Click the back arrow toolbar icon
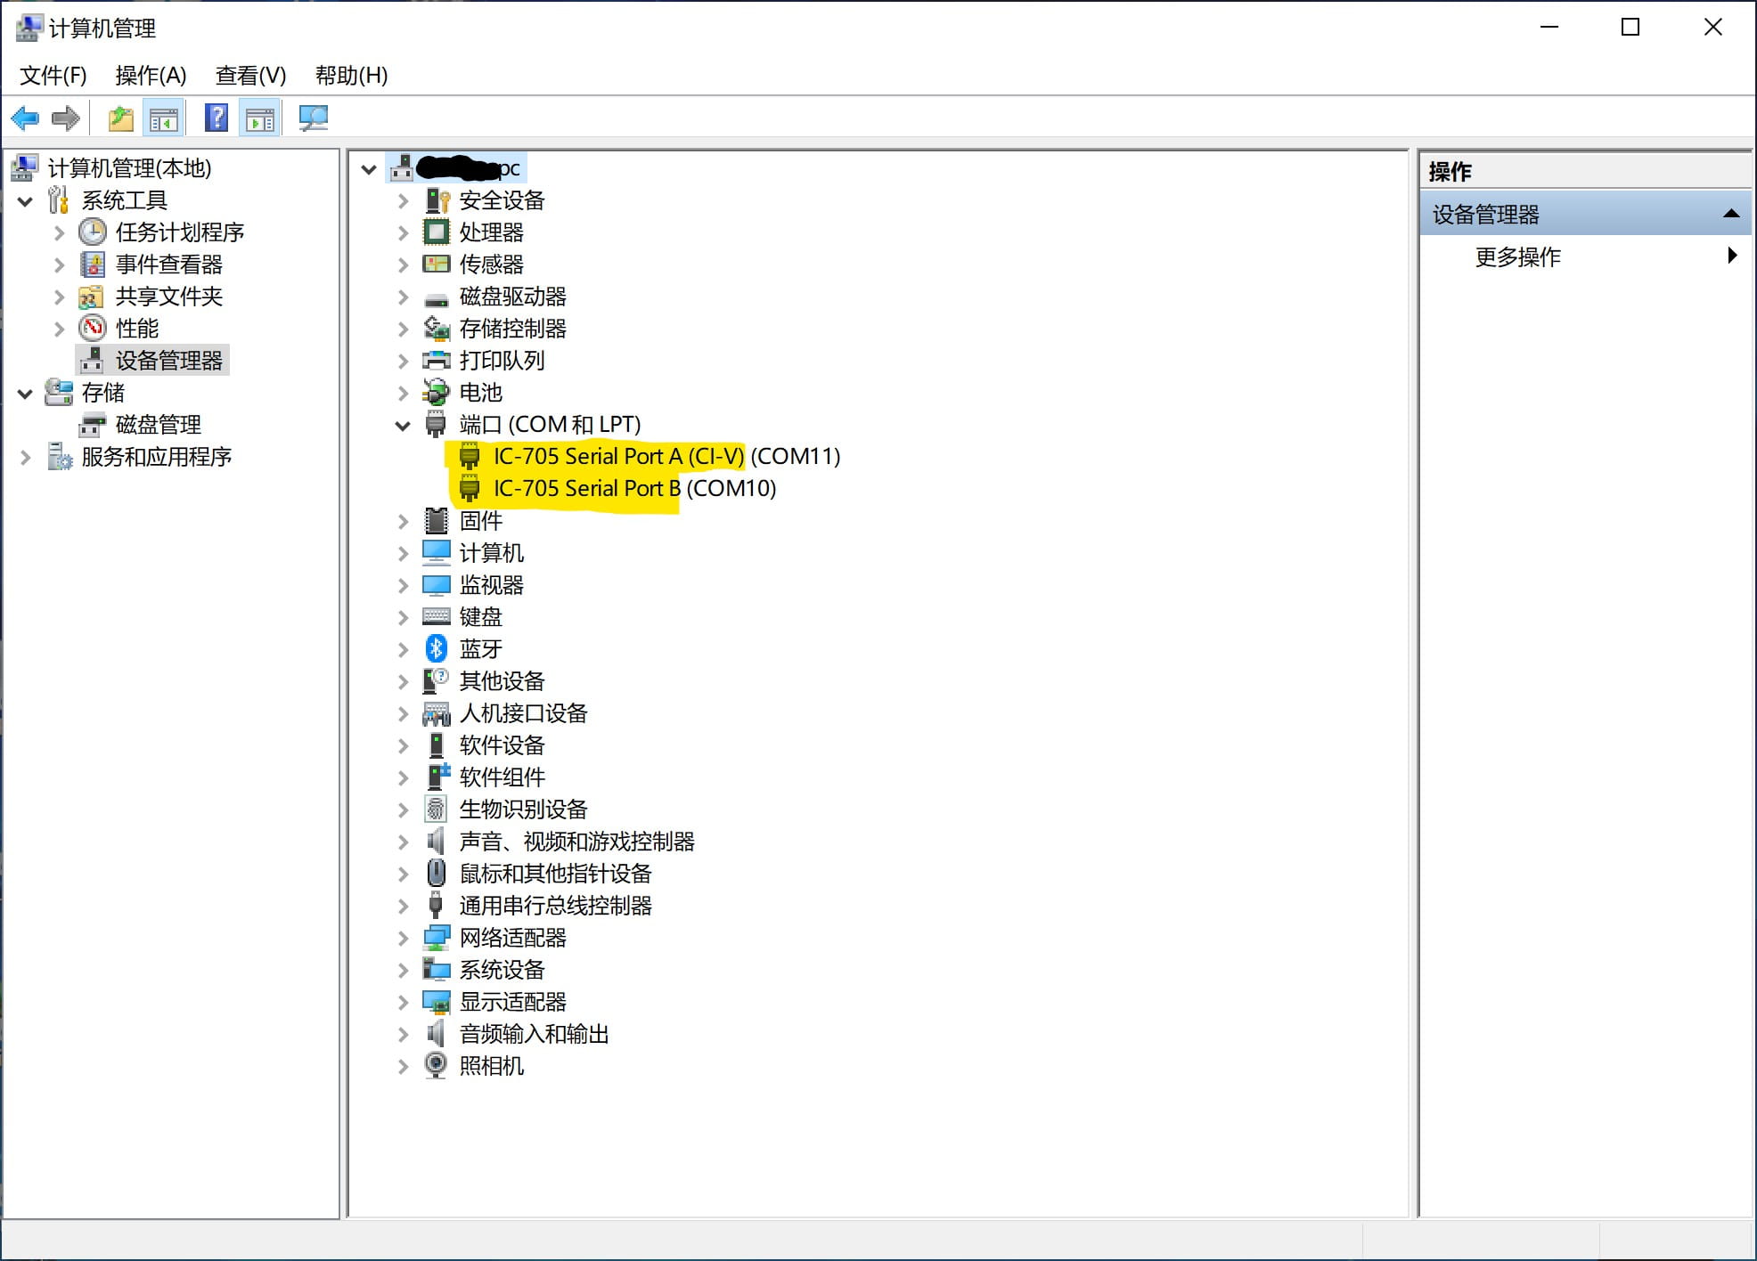This screenshot has height=1261, width=1757. (25, 118)
